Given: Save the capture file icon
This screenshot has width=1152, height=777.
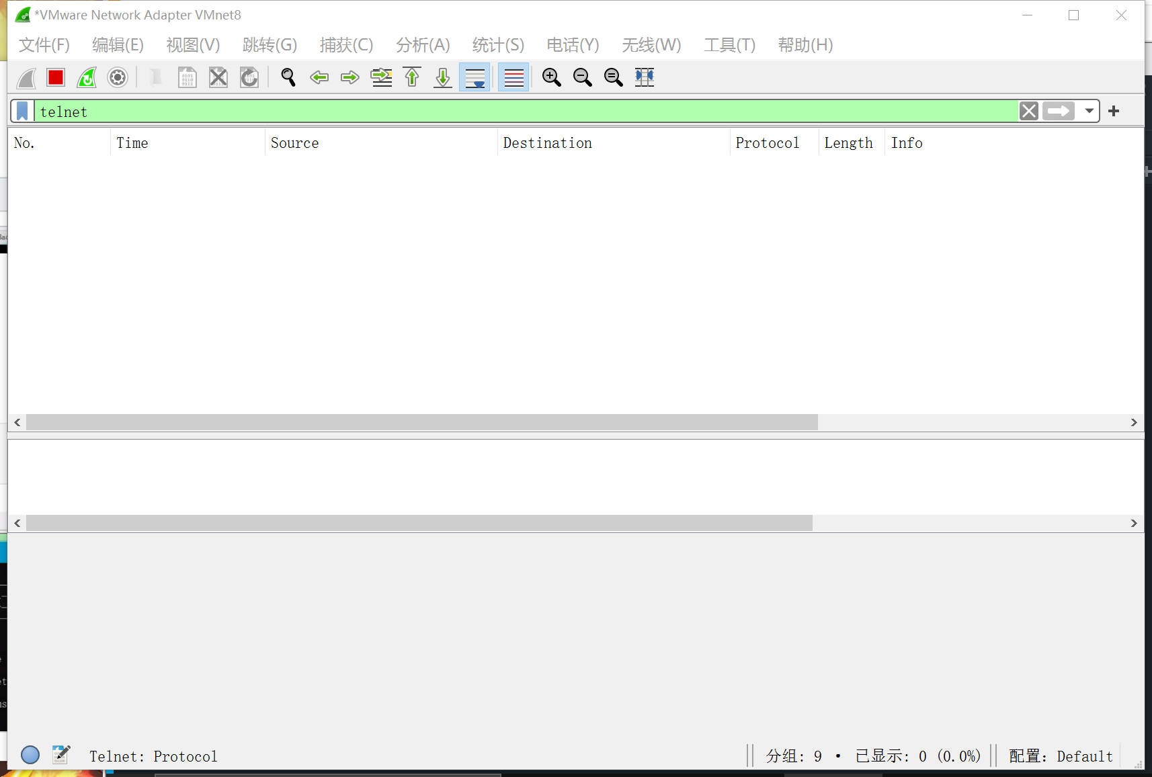Looking at the screenshot, I should (187, 77).
